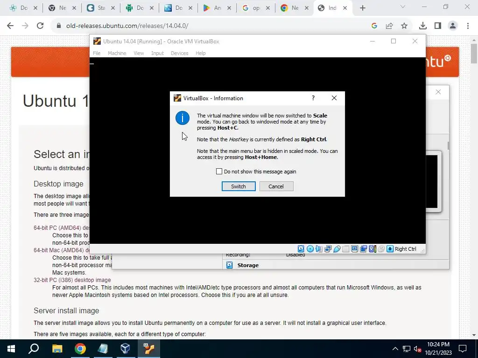Close the VirtualBox Information dialog
The height and width of the screenshot is (358, 478).
click(334, 98)
